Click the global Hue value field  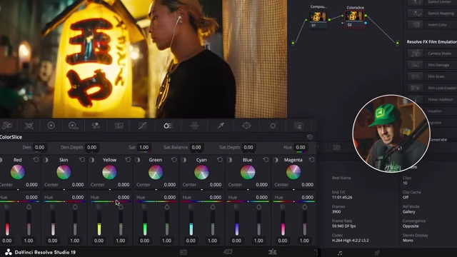301,148
